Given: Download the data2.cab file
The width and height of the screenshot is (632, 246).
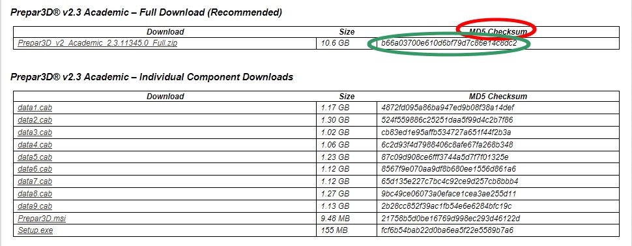Looking at the screenshot, I should (35, 120).
